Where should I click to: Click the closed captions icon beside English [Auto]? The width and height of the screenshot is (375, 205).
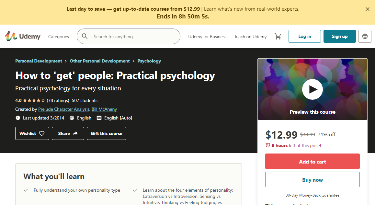[x=99, y=118]
